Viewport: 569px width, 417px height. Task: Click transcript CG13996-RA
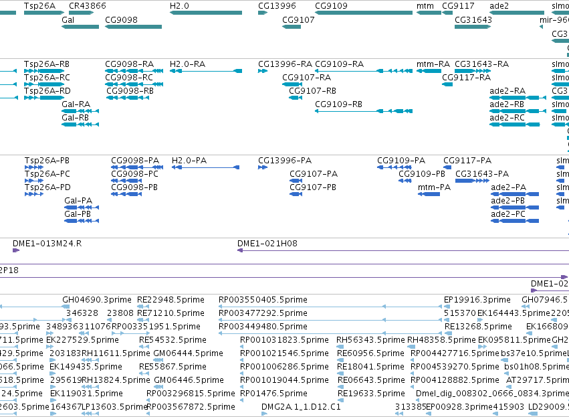pyautogui.click(x=285, y=64)
